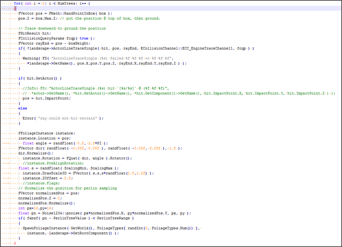Click the 'FHitResult hit;' line

click(x=35, y=33)
